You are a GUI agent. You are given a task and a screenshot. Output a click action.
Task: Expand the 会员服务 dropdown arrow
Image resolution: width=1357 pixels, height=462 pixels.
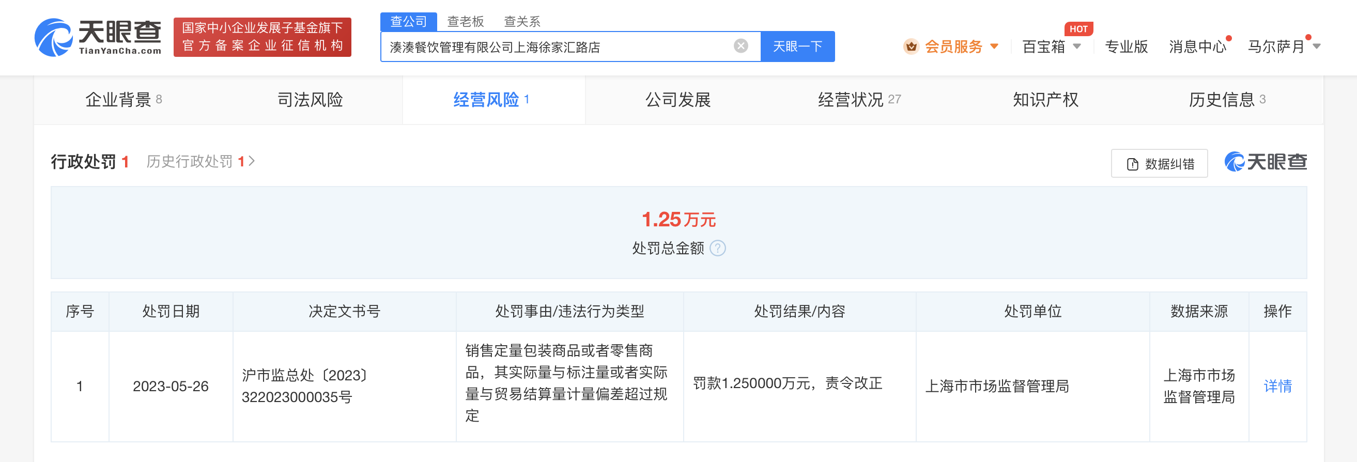click(995, 47)
